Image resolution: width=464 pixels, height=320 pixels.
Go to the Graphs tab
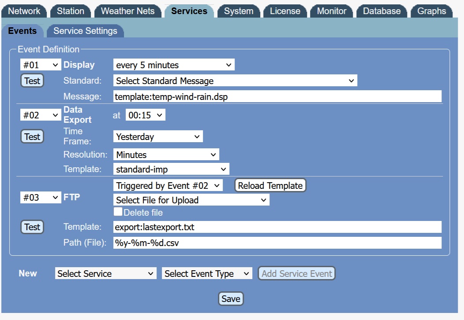431,11
